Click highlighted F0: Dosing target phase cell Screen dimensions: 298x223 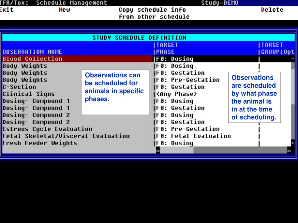pyautogui.click(x=207, y=59)
